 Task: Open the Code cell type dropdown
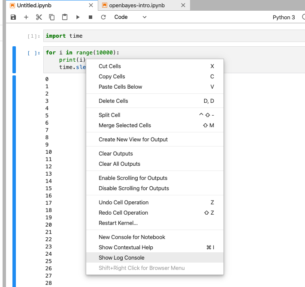point(130,17)
